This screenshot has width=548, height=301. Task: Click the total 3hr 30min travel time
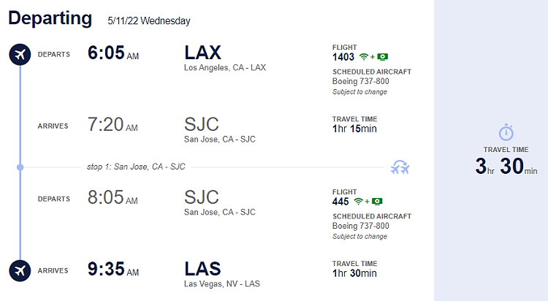(x=506, y=166)
